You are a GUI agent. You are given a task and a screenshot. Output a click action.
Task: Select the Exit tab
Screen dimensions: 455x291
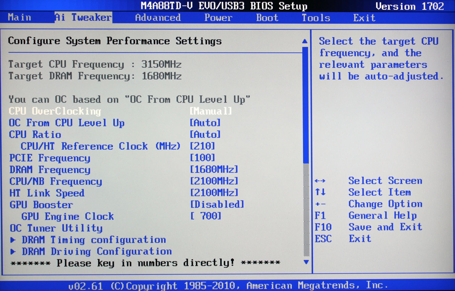(x=364, y=18)
